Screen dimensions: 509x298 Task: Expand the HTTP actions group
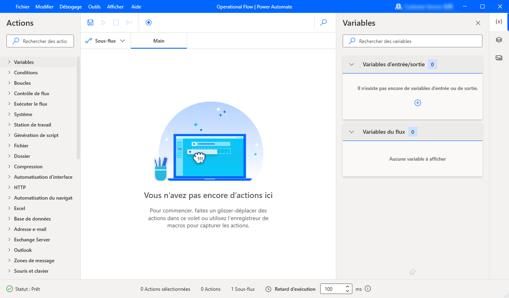click(9, 188)
